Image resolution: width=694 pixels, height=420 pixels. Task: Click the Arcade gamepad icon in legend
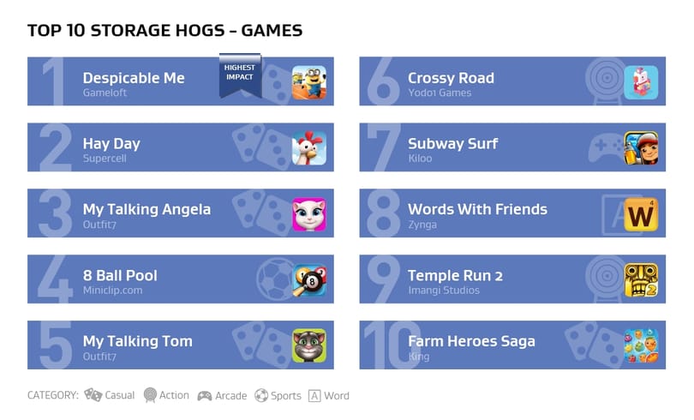point(205,396)
